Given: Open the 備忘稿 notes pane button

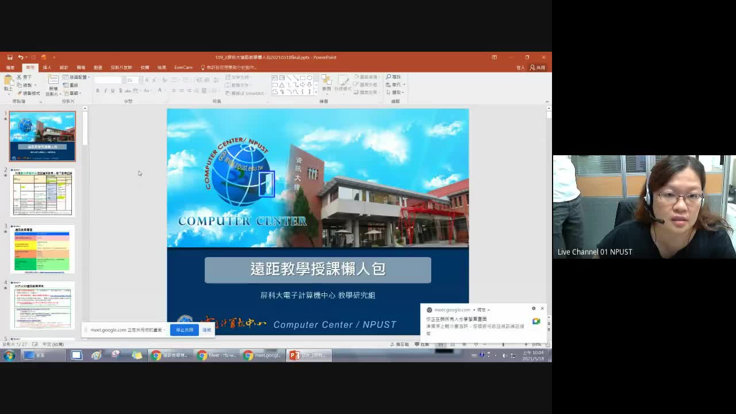Looking at the screenshot, I should coord(400,344).
